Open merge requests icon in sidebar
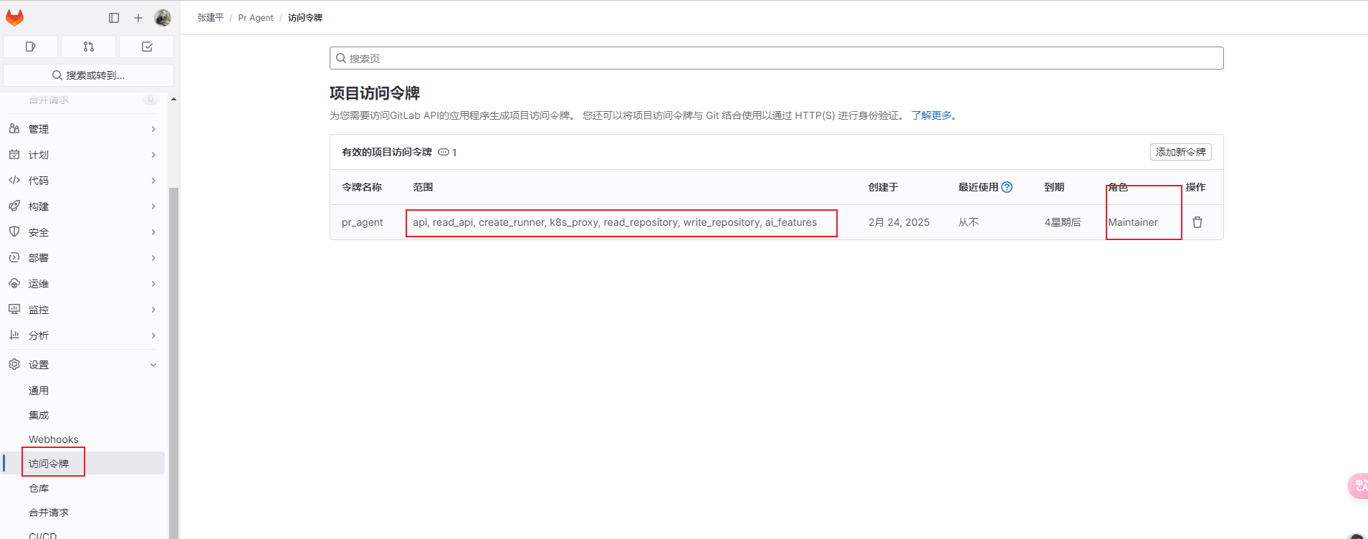This screenshot has width=1368, height=539. tap(88, 47)
